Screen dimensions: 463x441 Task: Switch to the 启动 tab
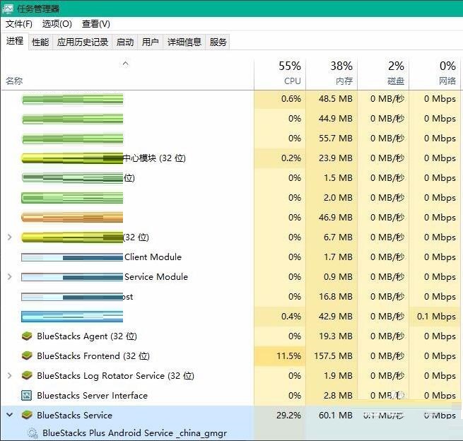[x=125, y=42]
